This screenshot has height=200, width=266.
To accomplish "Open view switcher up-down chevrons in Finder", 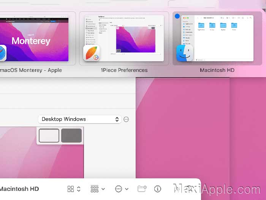I will (x=79, y=189).
